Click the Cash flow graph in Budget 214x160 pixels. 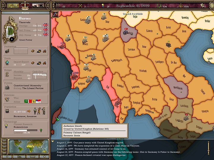tap(40, 76)
